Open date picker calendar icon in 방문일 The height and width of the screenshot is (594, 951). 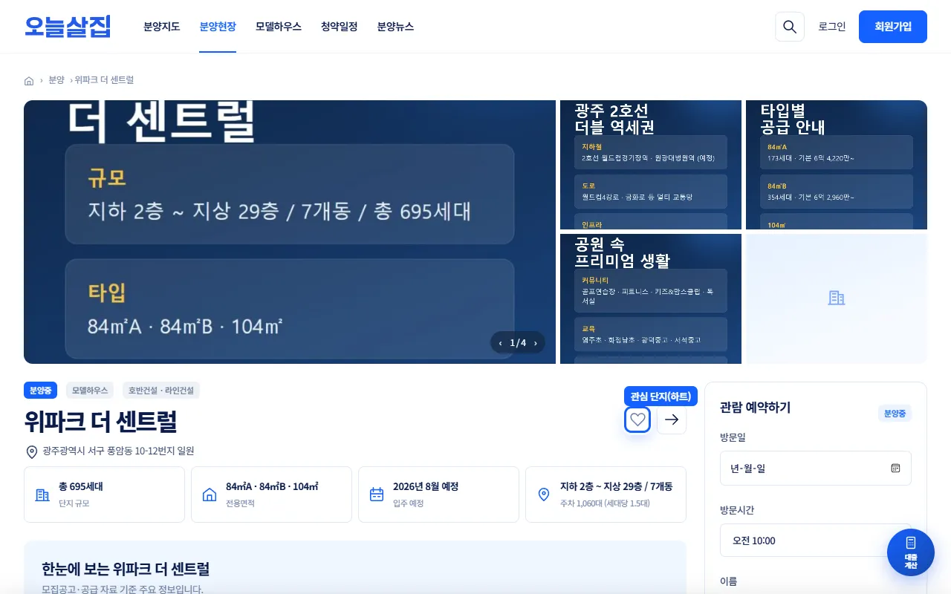895,469
